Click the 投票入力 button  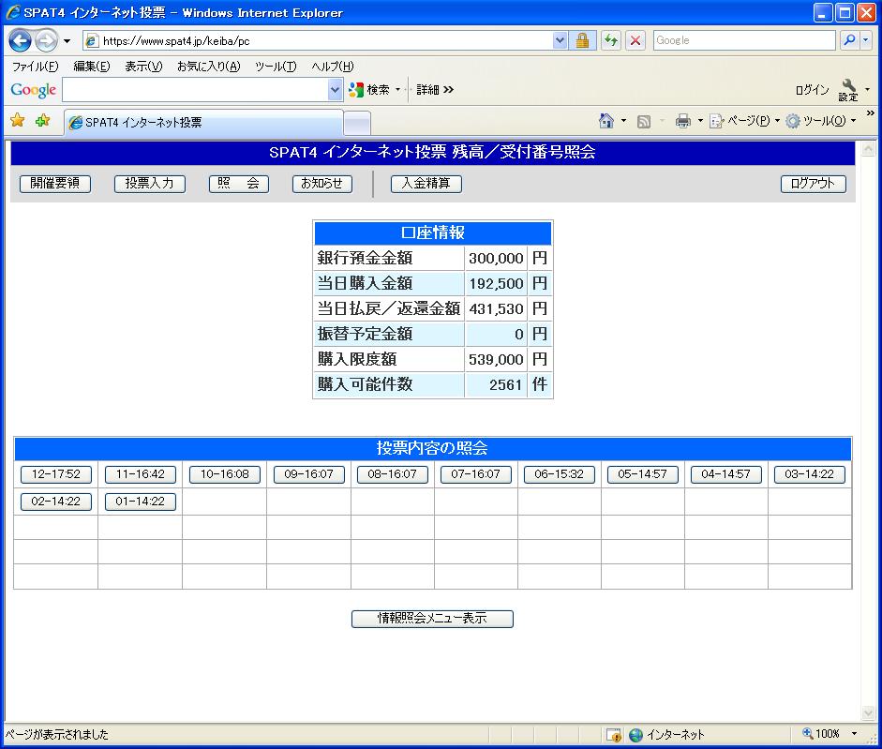click(150, 184)
